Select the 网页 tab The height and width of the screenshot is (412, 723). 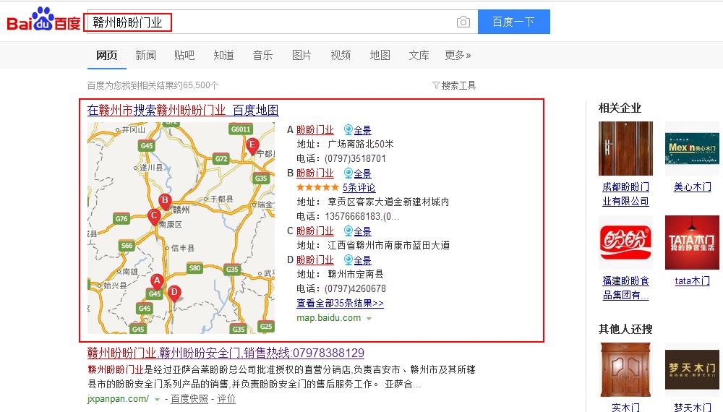106,56
